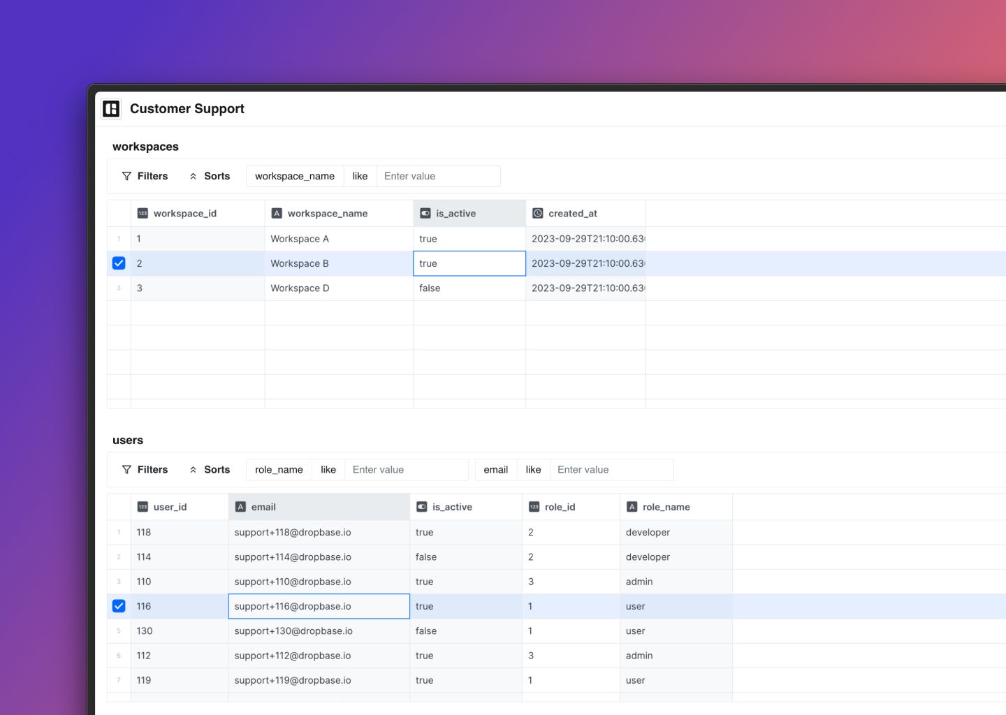Screen dimensions: 1006x715
Task: Click the text type icon on workspace_name header
Action: [x=277, y=213]
